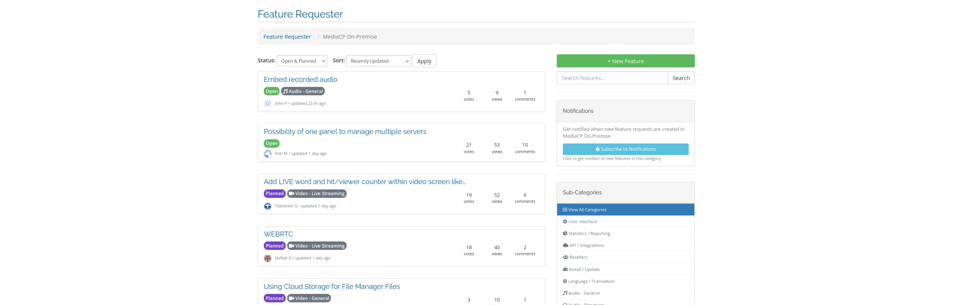Click WEBRTC's Video - Live Streaming tag

pos(317,246)
